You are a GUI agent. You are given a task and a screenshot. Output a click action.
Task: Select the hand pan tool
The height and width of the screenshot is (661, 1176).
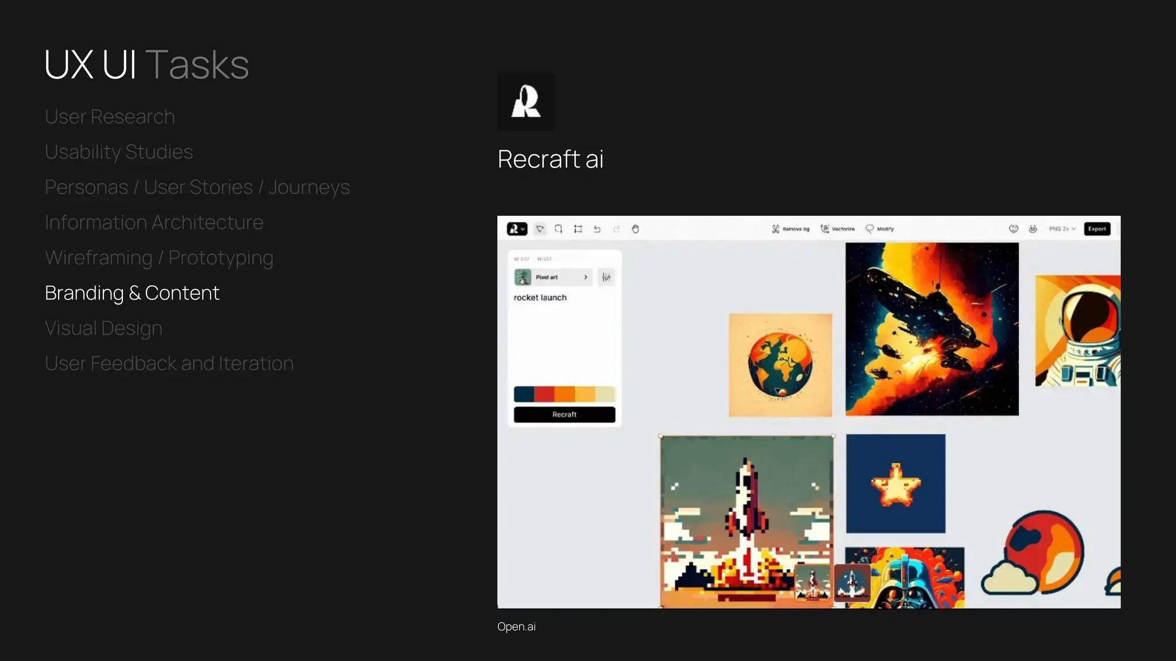pyautogui.click(x=635, y=229)
